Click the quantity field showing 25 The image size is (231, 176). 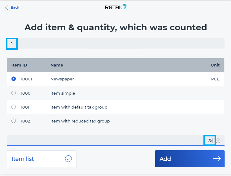pyautogui.click(x=115, y=140)
